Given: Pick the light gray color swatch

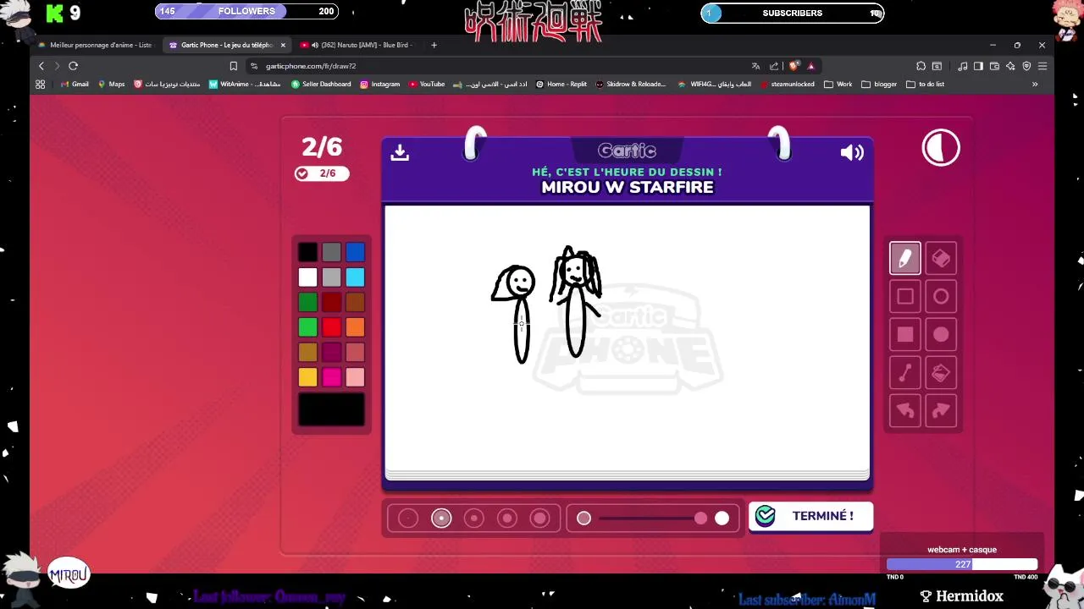Looking at the screenshot, I should coord(331,277).
